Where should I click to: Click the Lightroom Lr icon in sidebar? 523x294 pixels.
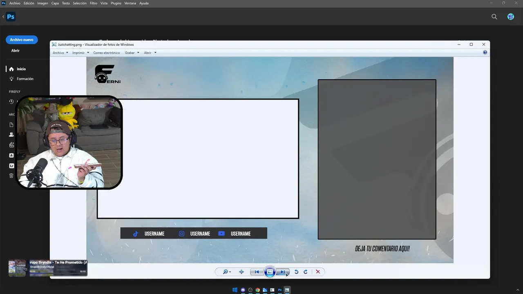click(x=11, y=166)
